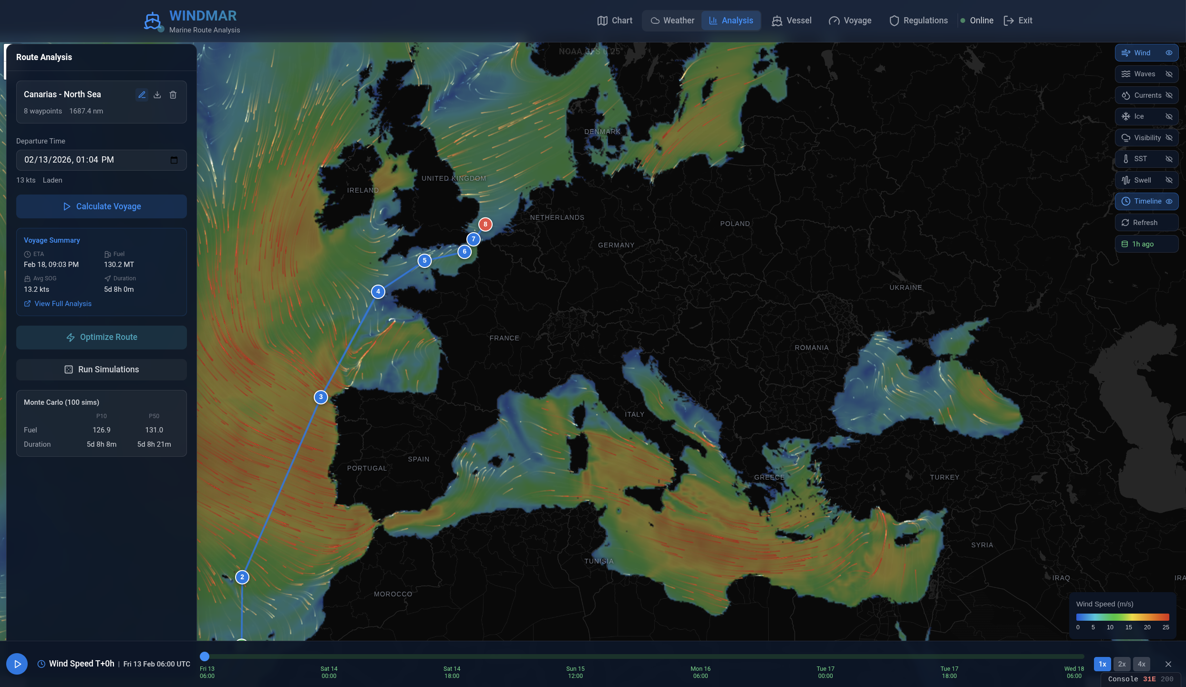Open the Weather tab
Screen dimensions: 1186x687
point(672,21)
